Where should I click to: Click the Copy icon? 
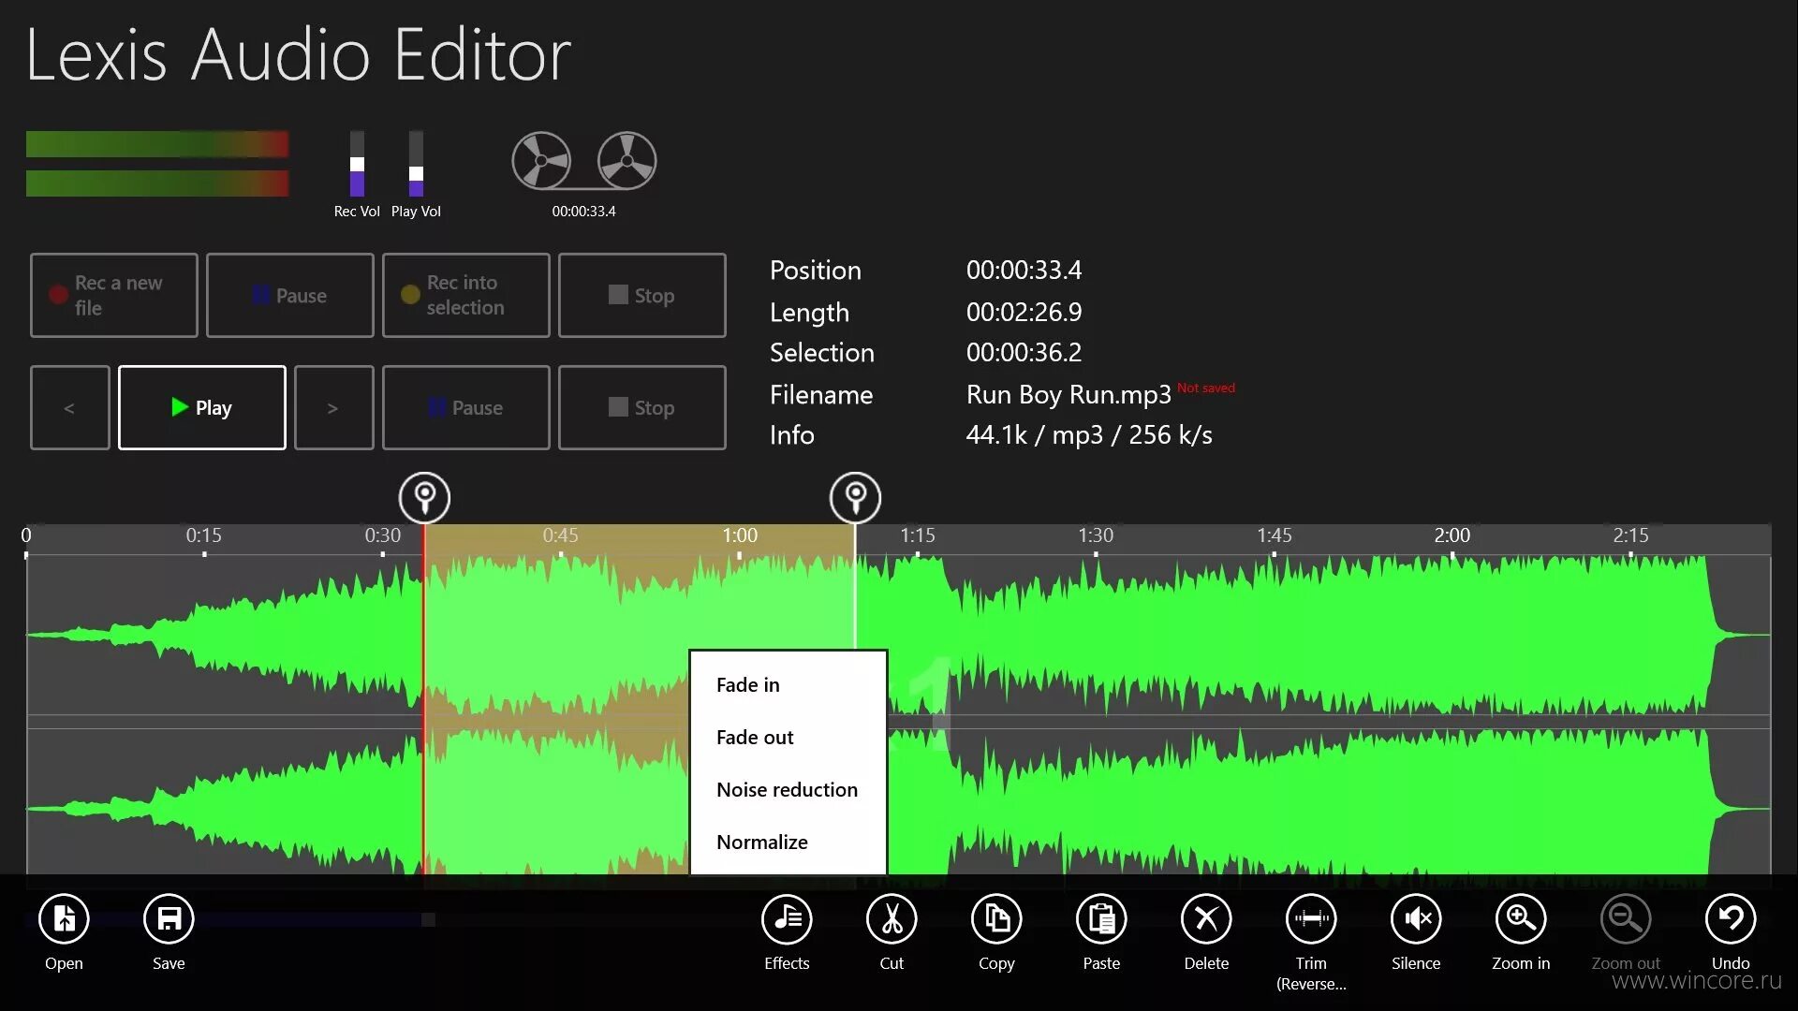coord(996,920)
